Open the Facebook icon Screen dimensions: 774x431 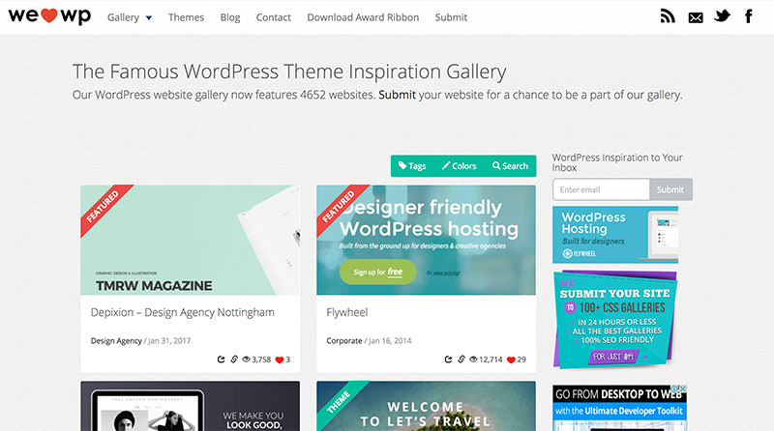coord(748,16)
